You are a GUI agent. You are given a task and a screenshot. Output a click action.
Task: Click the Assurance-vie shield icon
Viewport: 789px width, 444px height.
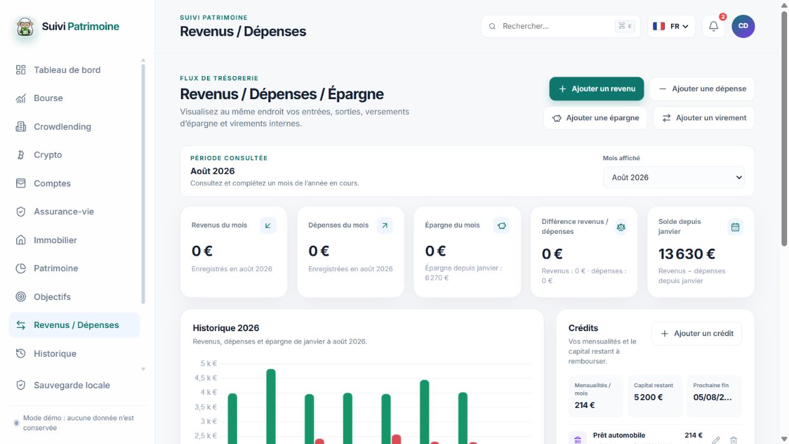pos(21,211)
